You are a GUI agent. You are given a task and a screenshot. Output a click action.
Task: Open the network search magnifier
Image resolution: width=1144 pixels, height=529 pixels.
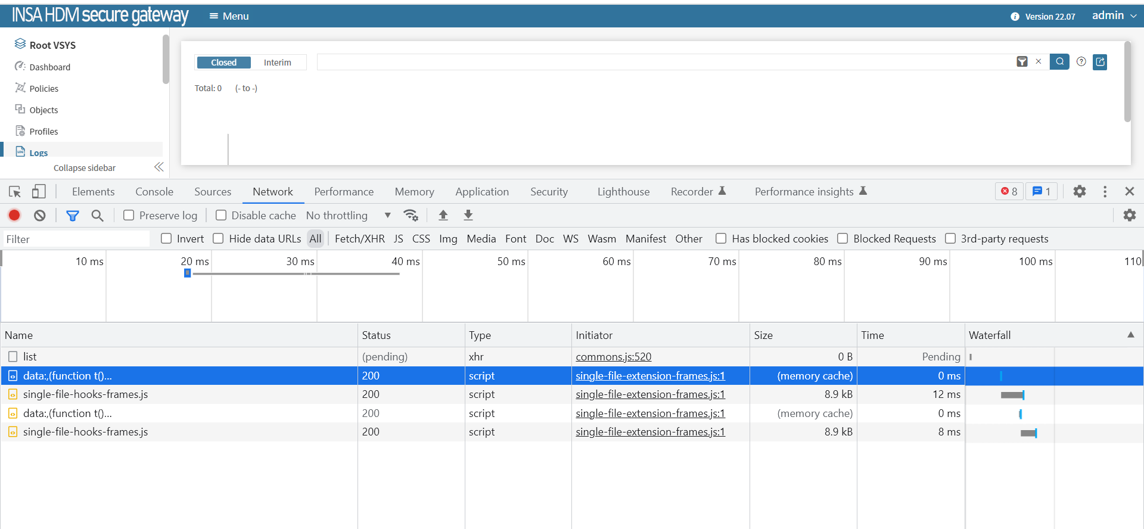(97, 215)
